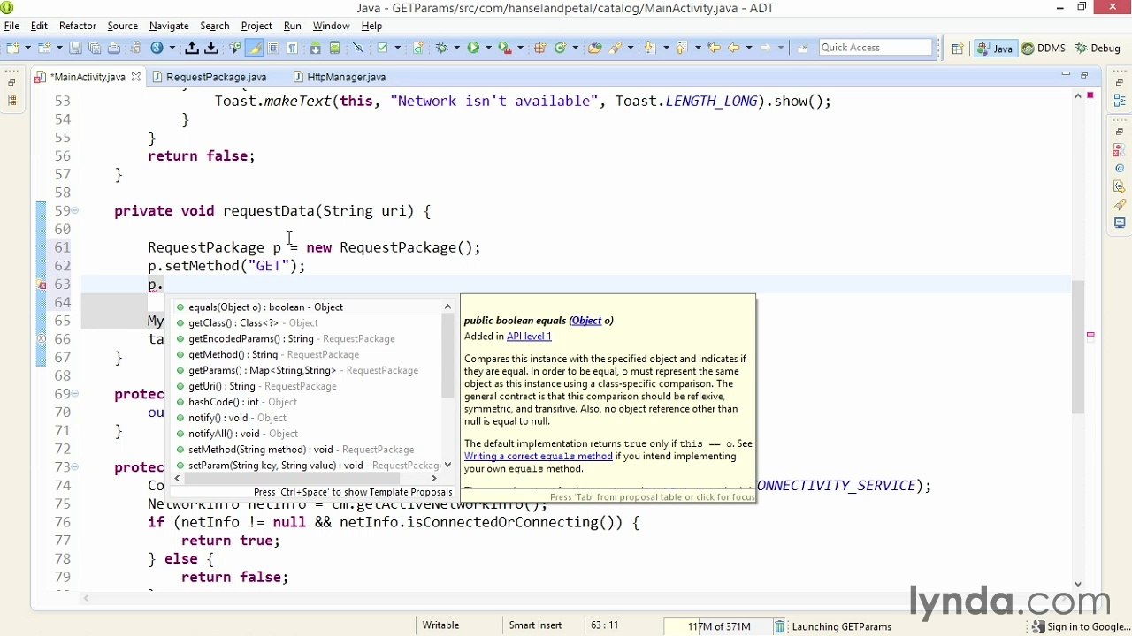Viewport: 1132px width, 636px height.
Task: Click the error marker on line 63
Action: pyautogui.click(x=42, y=284)
